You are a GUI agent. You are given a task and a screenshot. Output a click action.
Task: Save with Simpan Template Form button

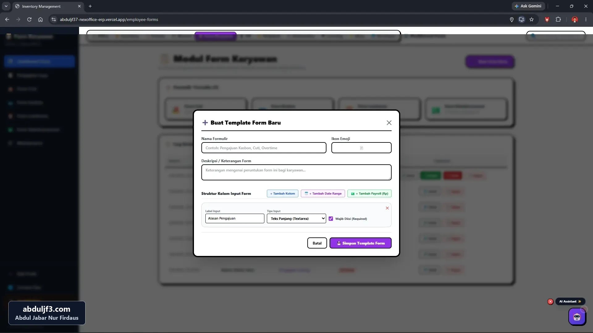point(360,243)
